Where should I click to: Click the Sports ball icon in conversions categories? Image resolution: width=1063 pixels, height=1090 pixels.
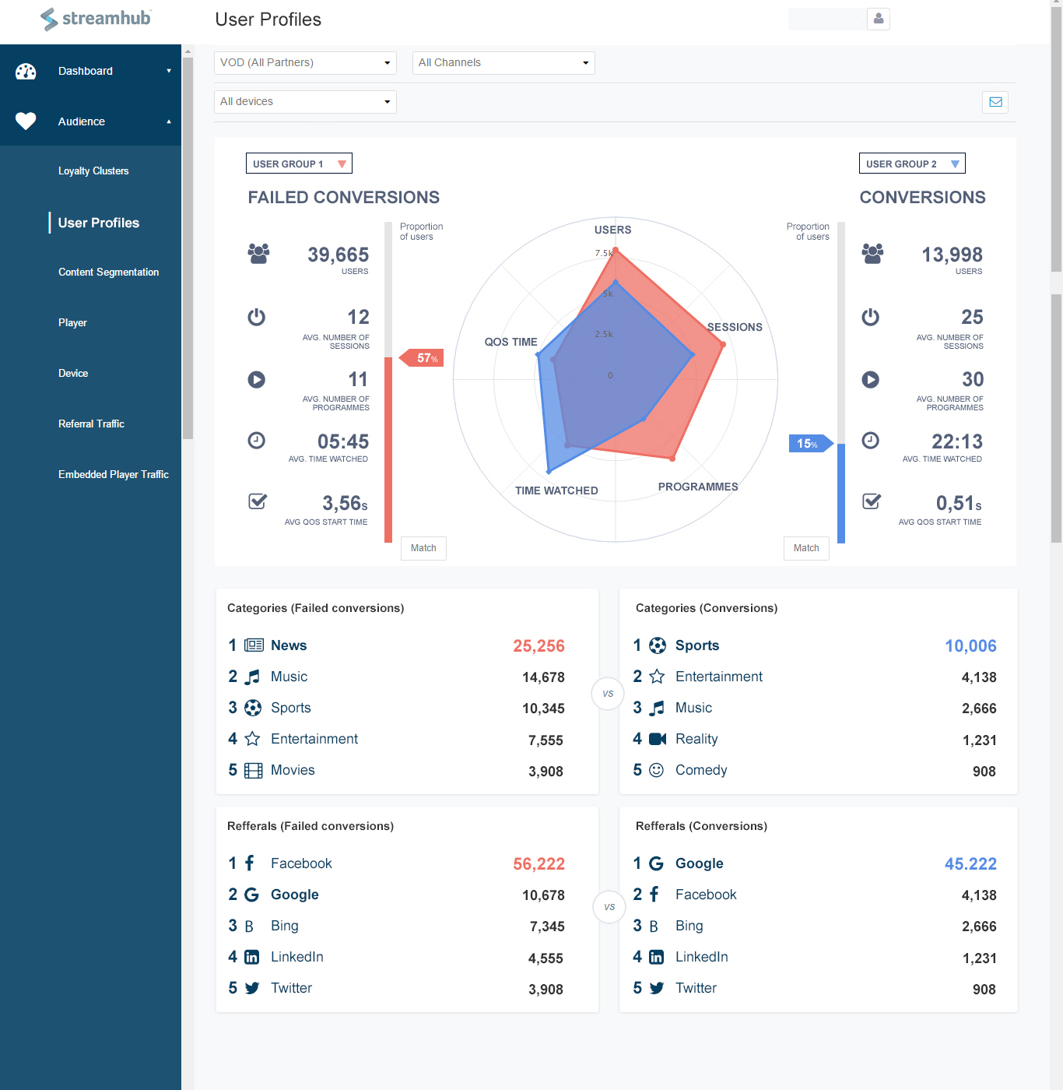(658, 645)
